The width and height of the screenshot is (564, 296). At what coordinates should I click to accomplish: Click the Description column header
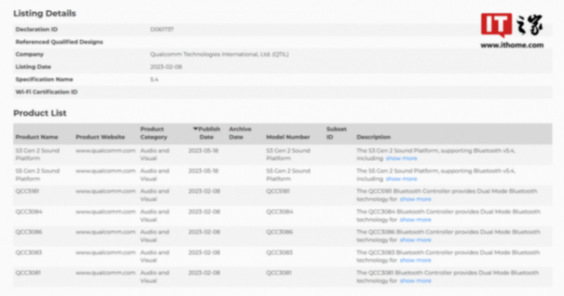(373, 137)
